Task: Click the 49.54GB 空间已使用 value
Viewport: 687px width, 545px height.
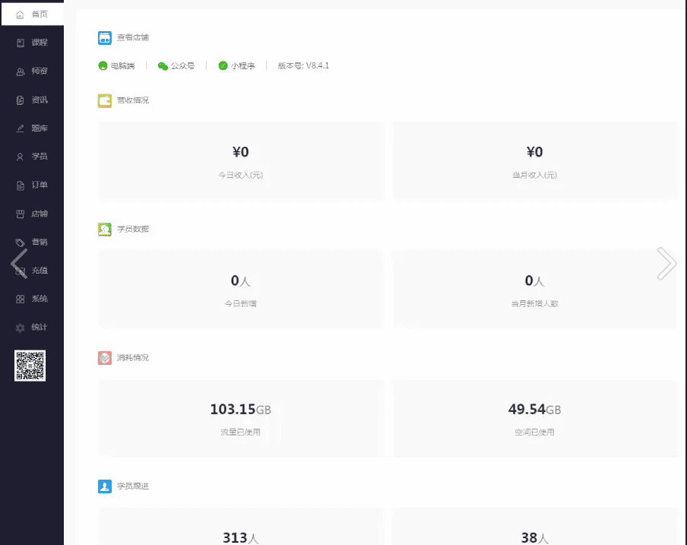Action: coord(534,409)
